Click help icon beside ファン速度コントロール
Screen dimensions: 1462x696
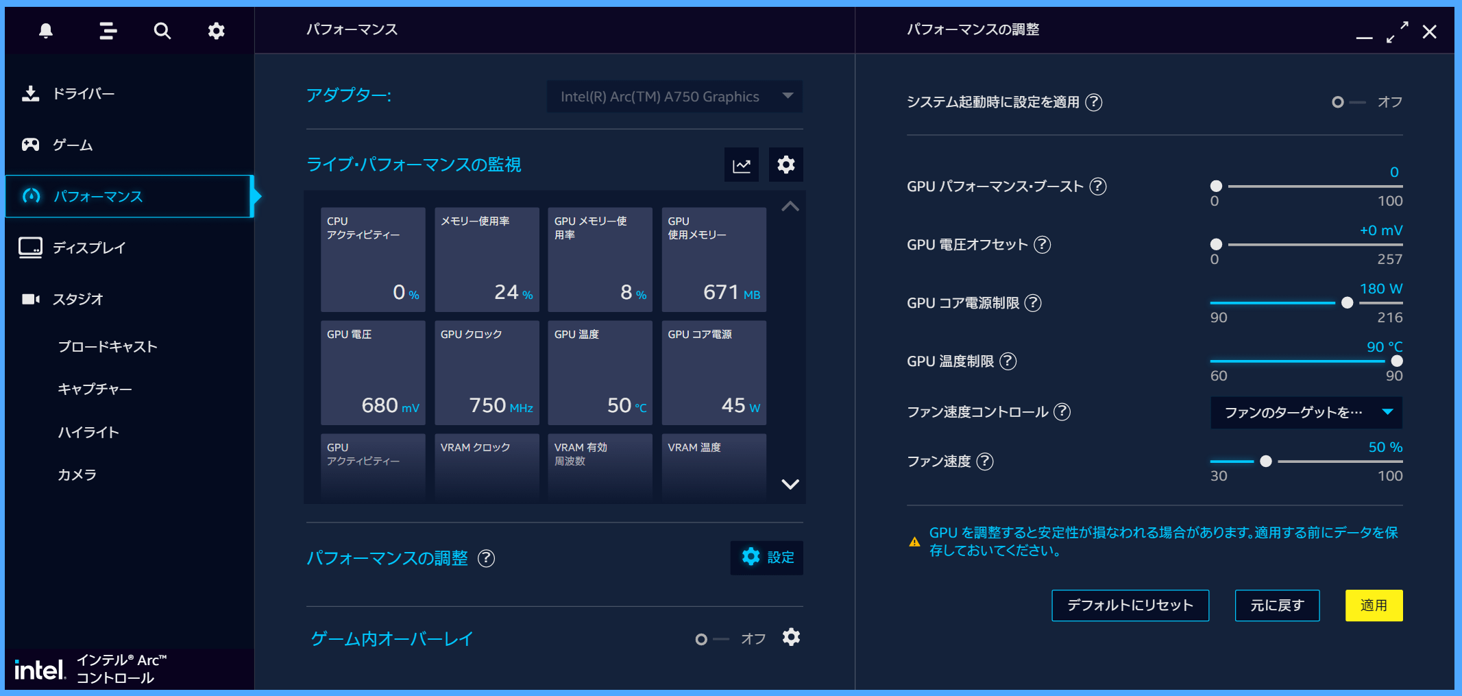[x=1062, y=412]
